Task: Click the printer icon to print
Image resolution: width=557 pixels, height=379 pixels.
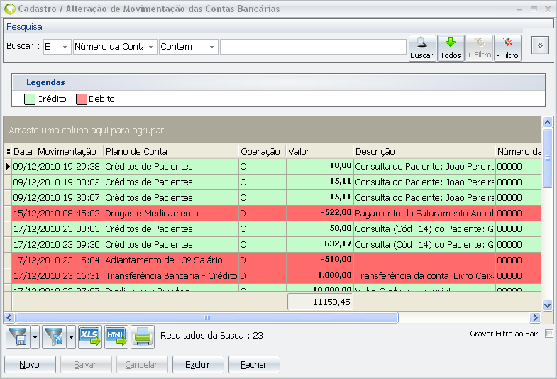Action: point(143,336)
